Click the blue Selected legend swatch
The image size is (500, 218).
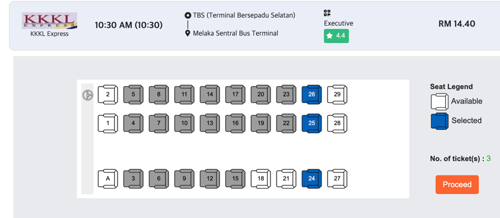coord(440,121)
